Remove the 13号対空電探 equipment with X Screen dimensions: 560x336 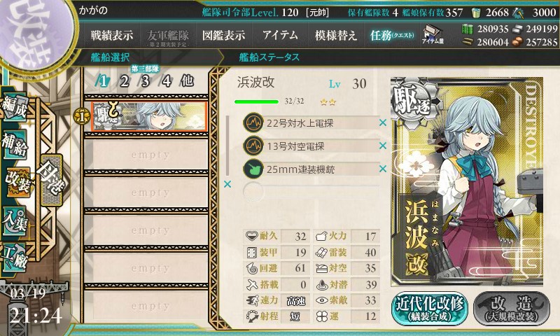[x=383, y=146]
